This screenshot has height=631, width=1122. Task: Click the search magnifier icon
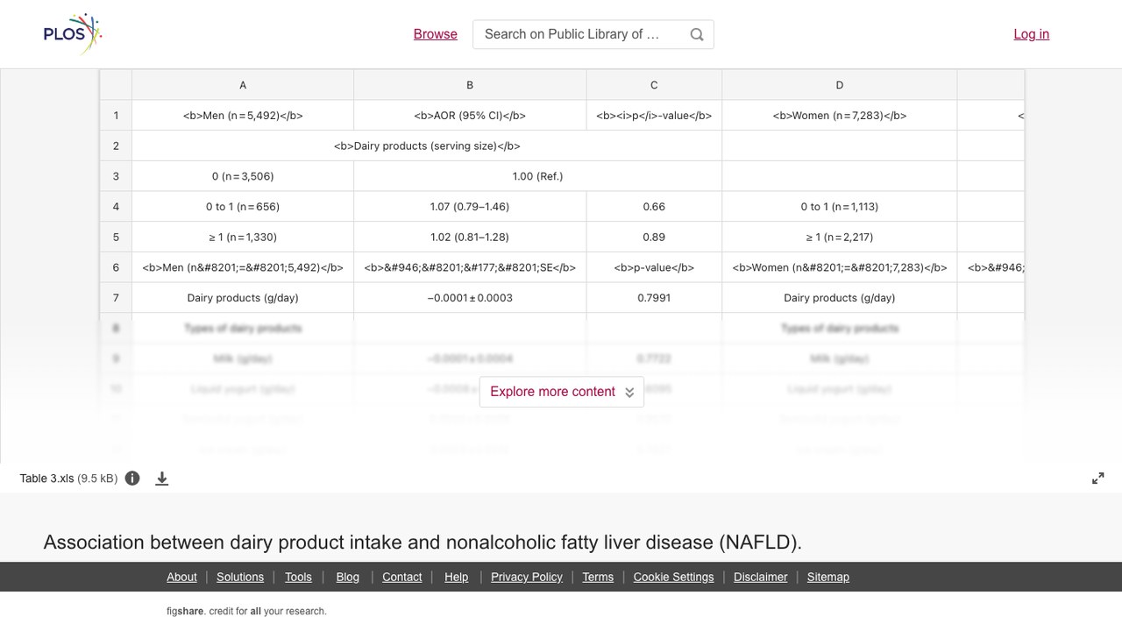[697, 34]
